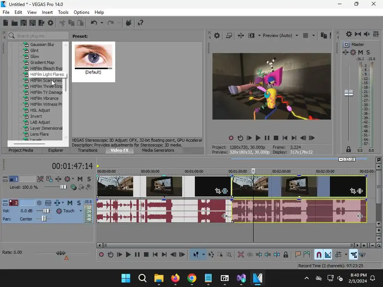Click the Redo arrow icon
383x287 pixels.
click(111, 23)
